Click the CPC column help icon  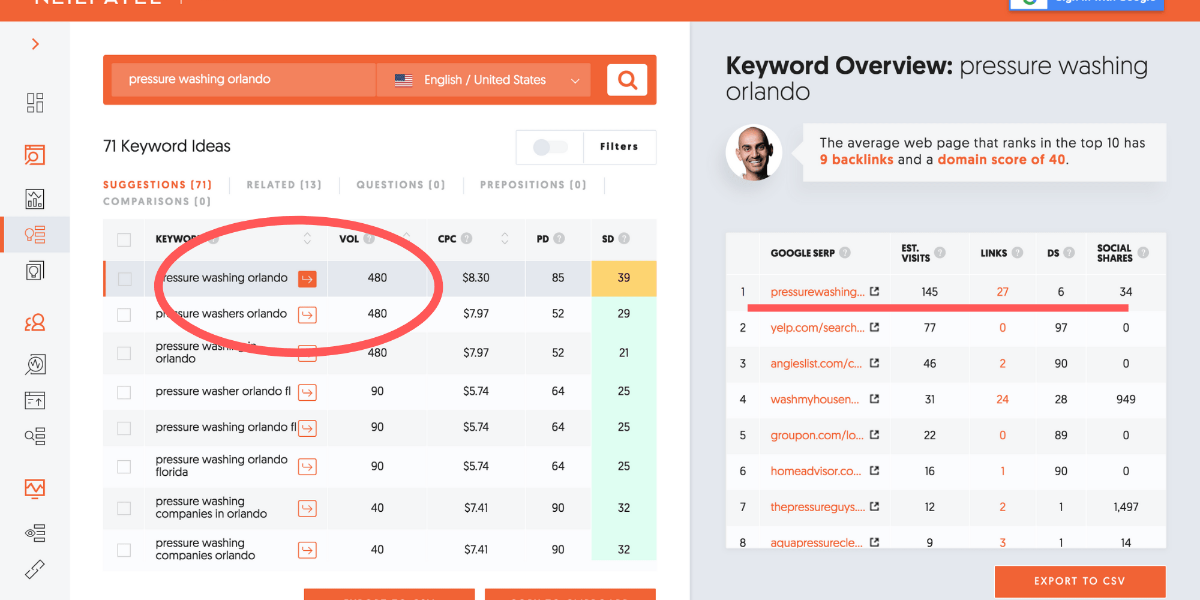point(466,239)
